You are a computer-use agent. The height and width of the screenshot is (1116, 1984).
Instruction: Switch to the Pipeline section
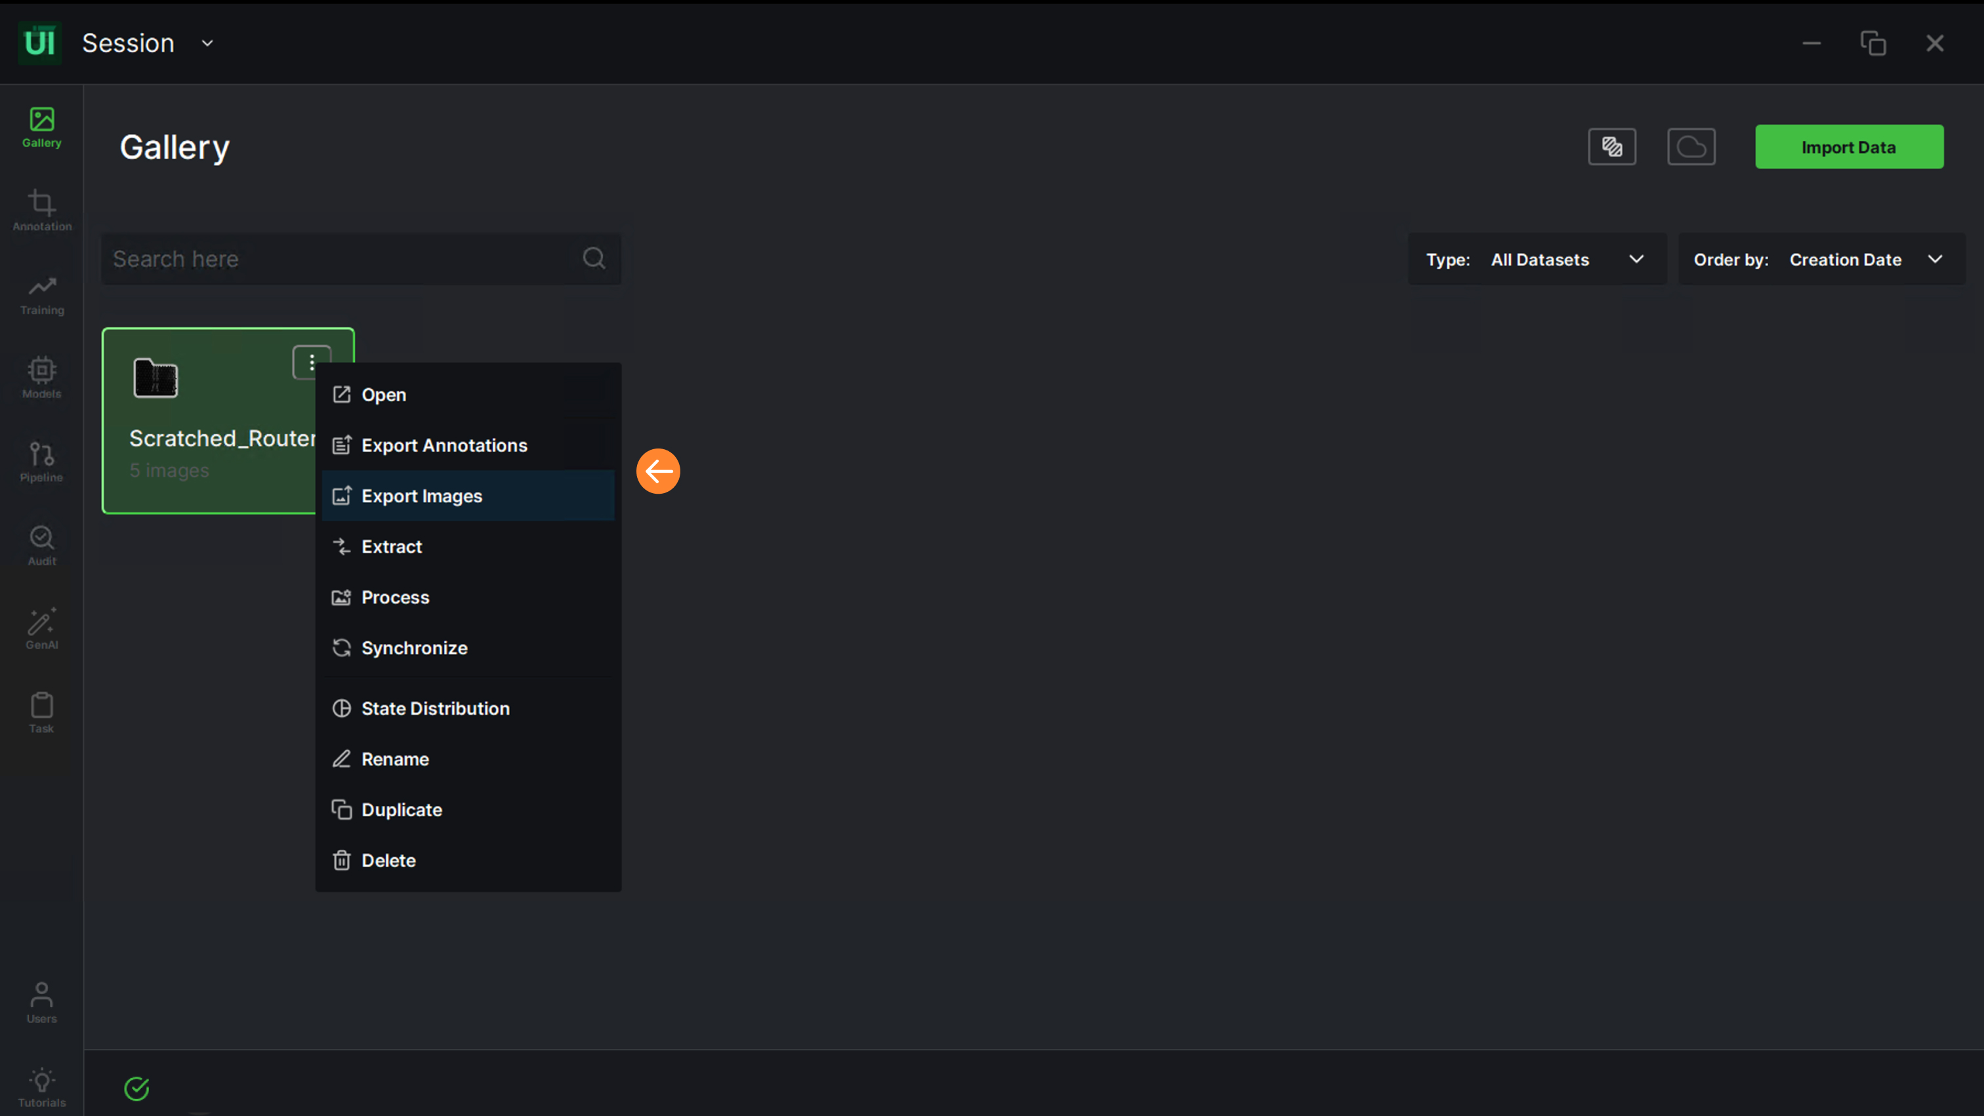click(x=41, y=462)
